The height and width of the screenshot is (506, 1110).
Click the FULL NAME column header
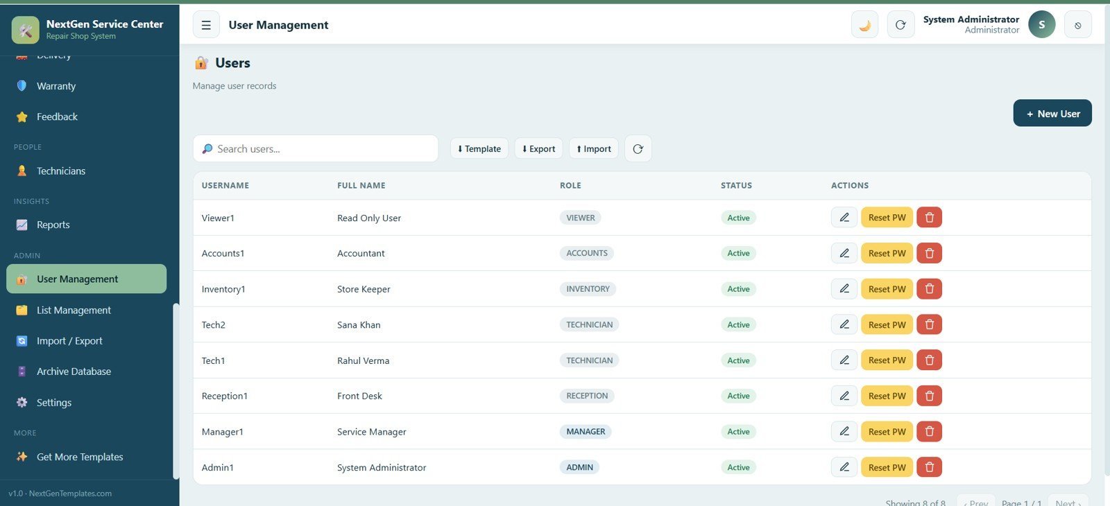click(x=361, y=185)
